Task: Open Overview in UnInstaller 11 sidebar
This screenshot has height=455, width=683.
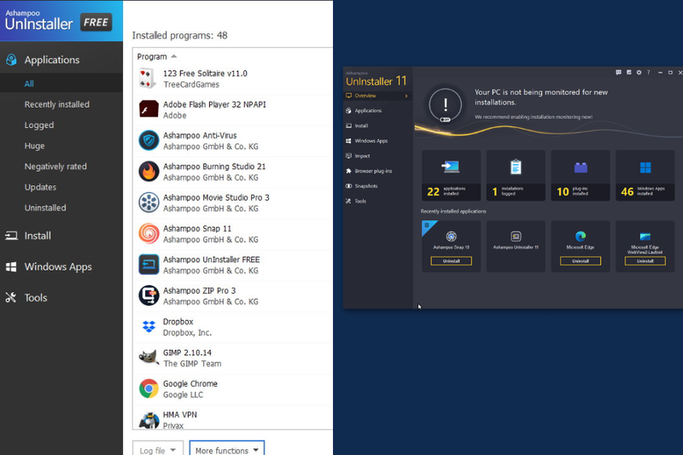Action: pyautogui.click(x=365, y=96)
